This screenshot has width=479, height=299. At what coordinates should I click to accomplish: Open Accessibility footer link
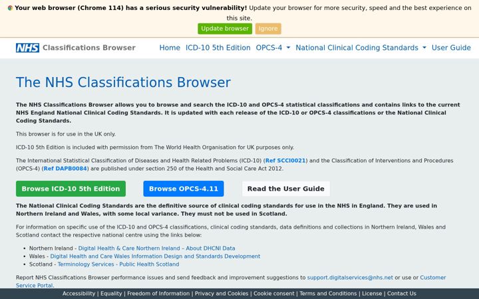[79, 294]
